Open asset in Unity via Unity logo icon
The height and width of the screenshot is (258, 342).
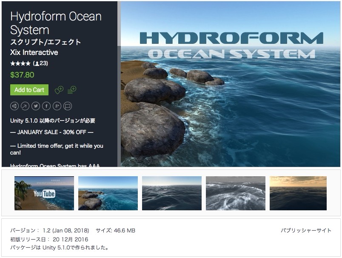pos(14,106)
